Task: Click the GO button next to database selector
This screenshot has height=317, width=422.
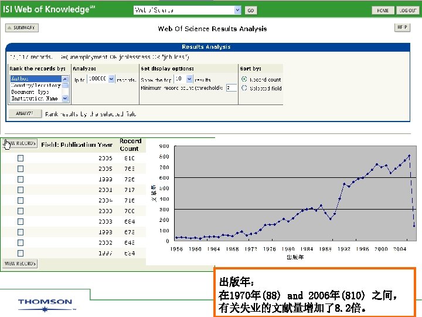Action: click(x=251, y=10)
